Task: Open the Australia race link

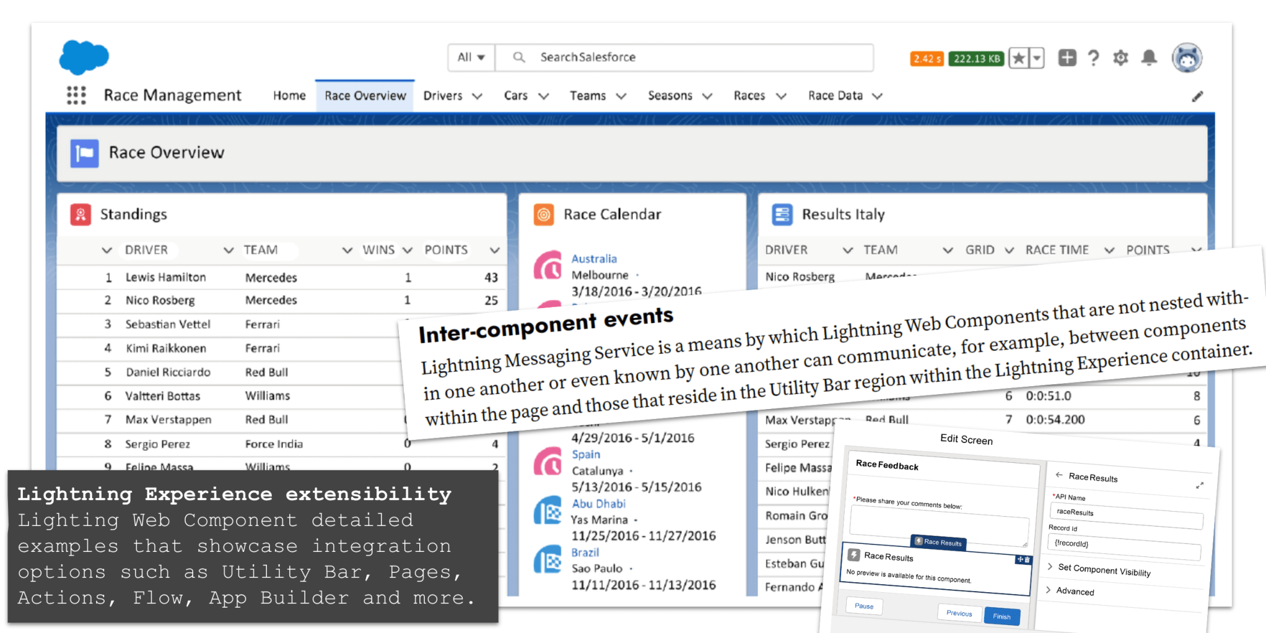Action: 593,258
